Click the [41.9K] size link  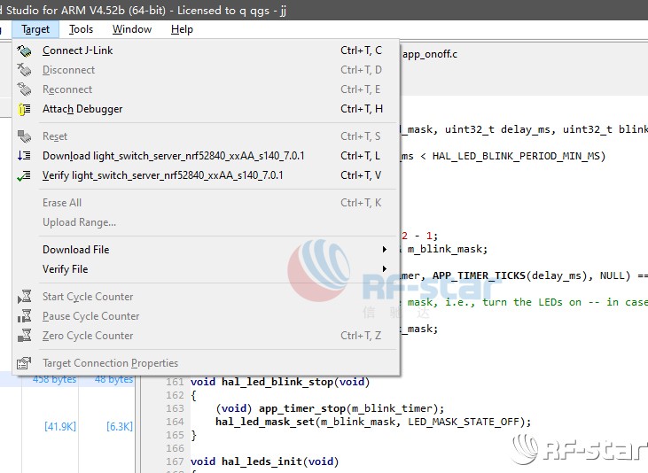[60, 426]
